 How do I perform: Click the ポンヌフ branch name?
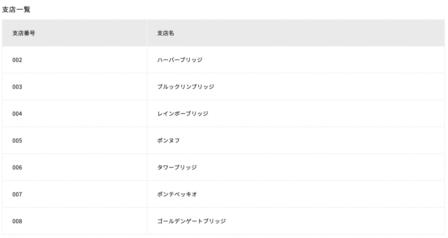168,141
